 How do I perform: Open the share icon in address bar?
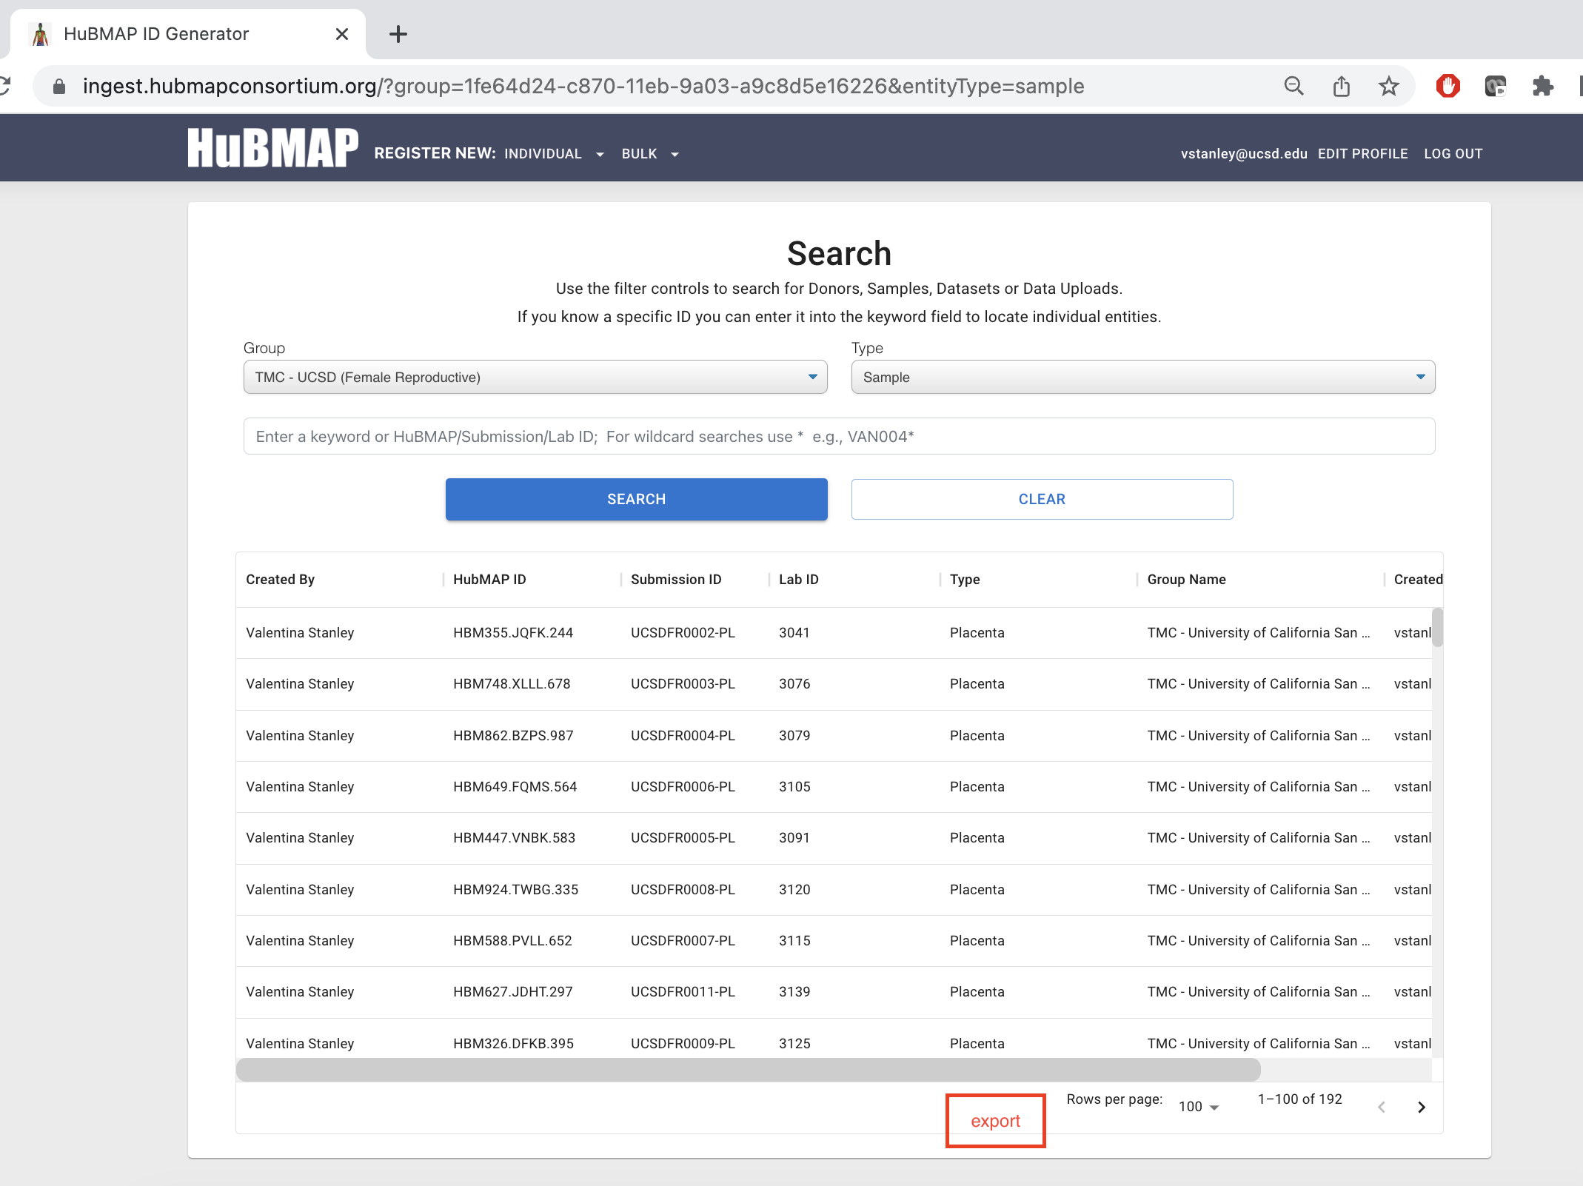[1342, 85]
